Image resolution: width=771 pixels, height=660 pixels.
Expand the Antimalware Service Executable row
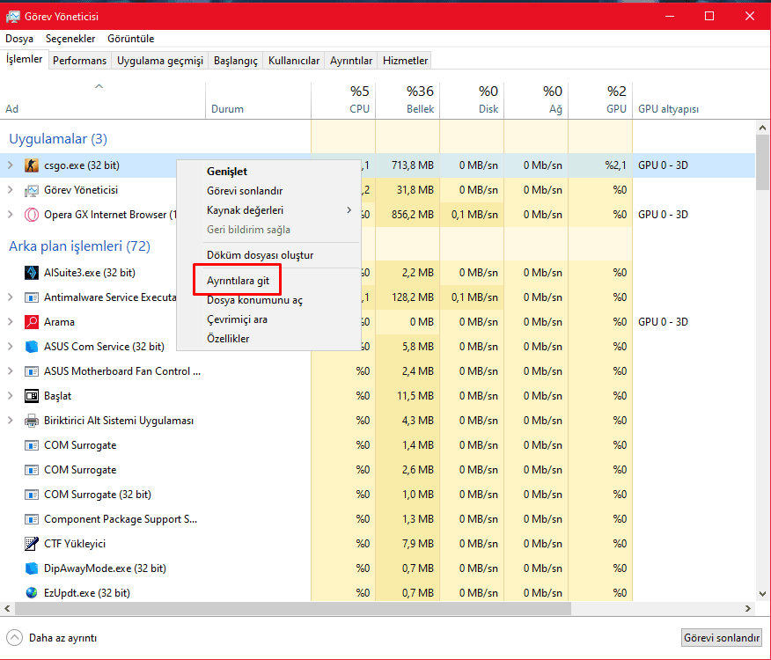point(11,297)
